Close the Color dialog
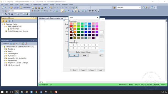This screenshot has height=94, width=168. point(97,18)
